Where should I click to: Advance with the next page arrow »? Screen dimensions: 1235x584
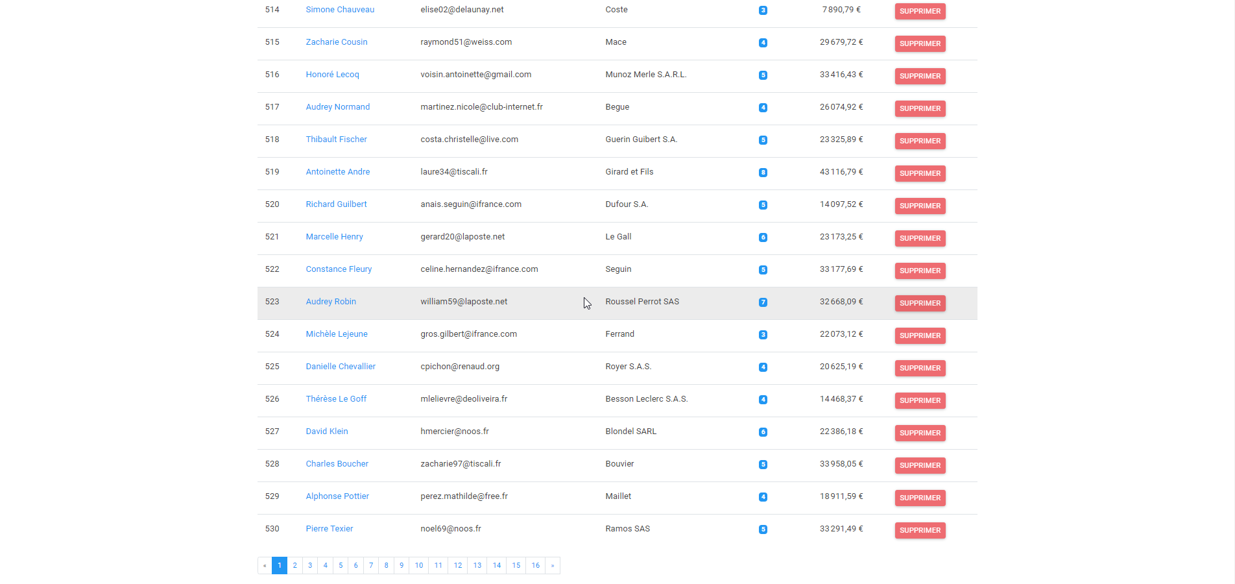pos(553,565)
